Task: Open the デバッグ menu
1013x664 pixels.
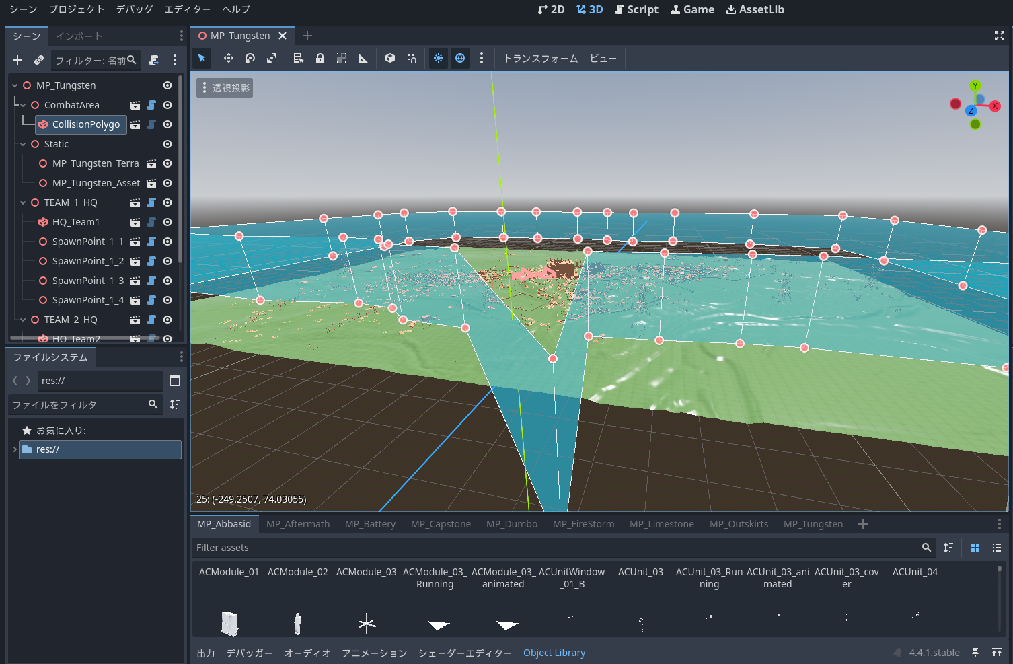Action: click(x=135, y=9)
